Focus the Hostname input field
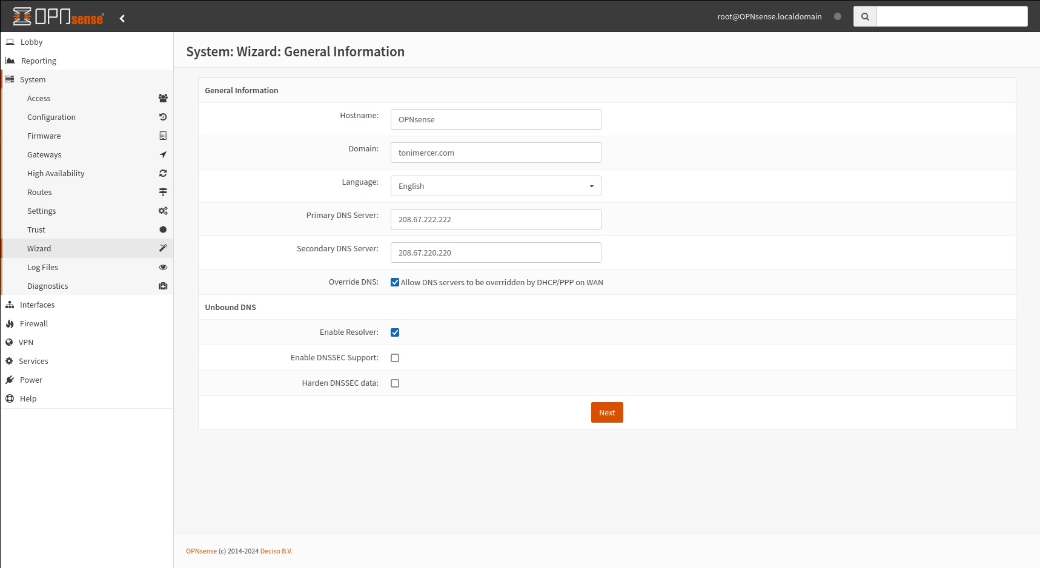The width and height of the screenshot is (1040, 568). (x=496, y=119)
